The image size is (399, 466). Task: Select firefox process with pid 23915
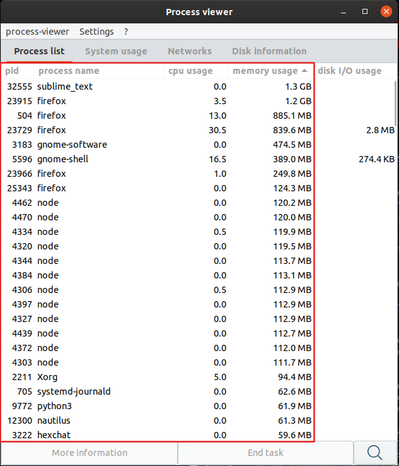pyautogui.click(x=199, y=101)
